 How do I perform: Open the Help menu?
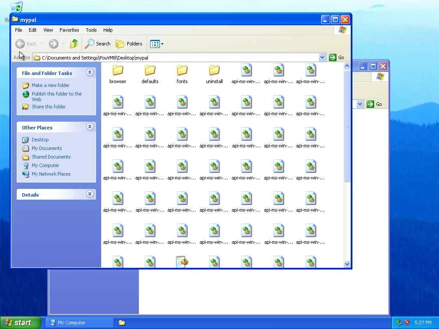[x=108, y=30]
